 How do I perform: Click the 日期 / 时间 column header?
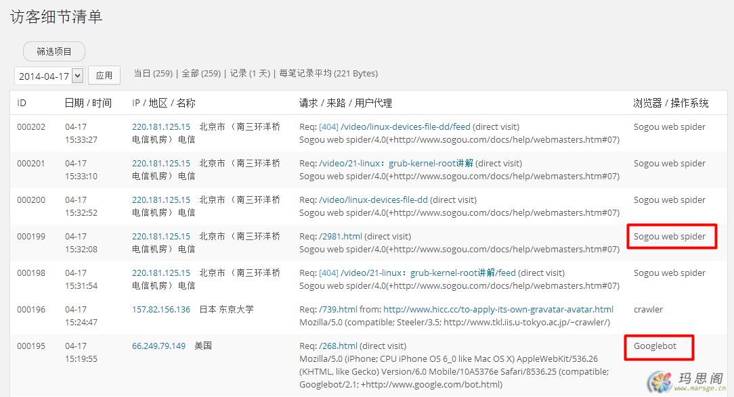click(x=88, y=103)
